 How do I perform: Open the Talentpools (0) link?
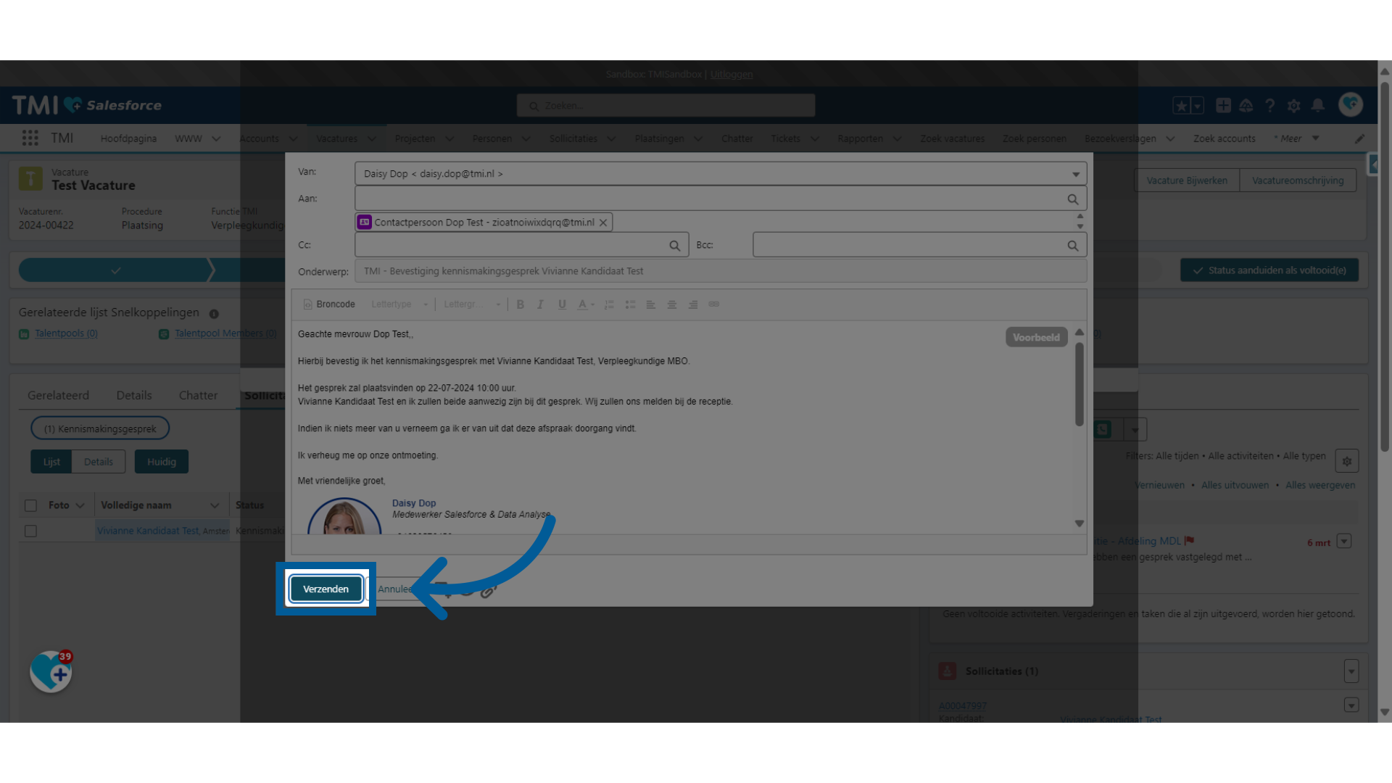[x=66, y=333]
